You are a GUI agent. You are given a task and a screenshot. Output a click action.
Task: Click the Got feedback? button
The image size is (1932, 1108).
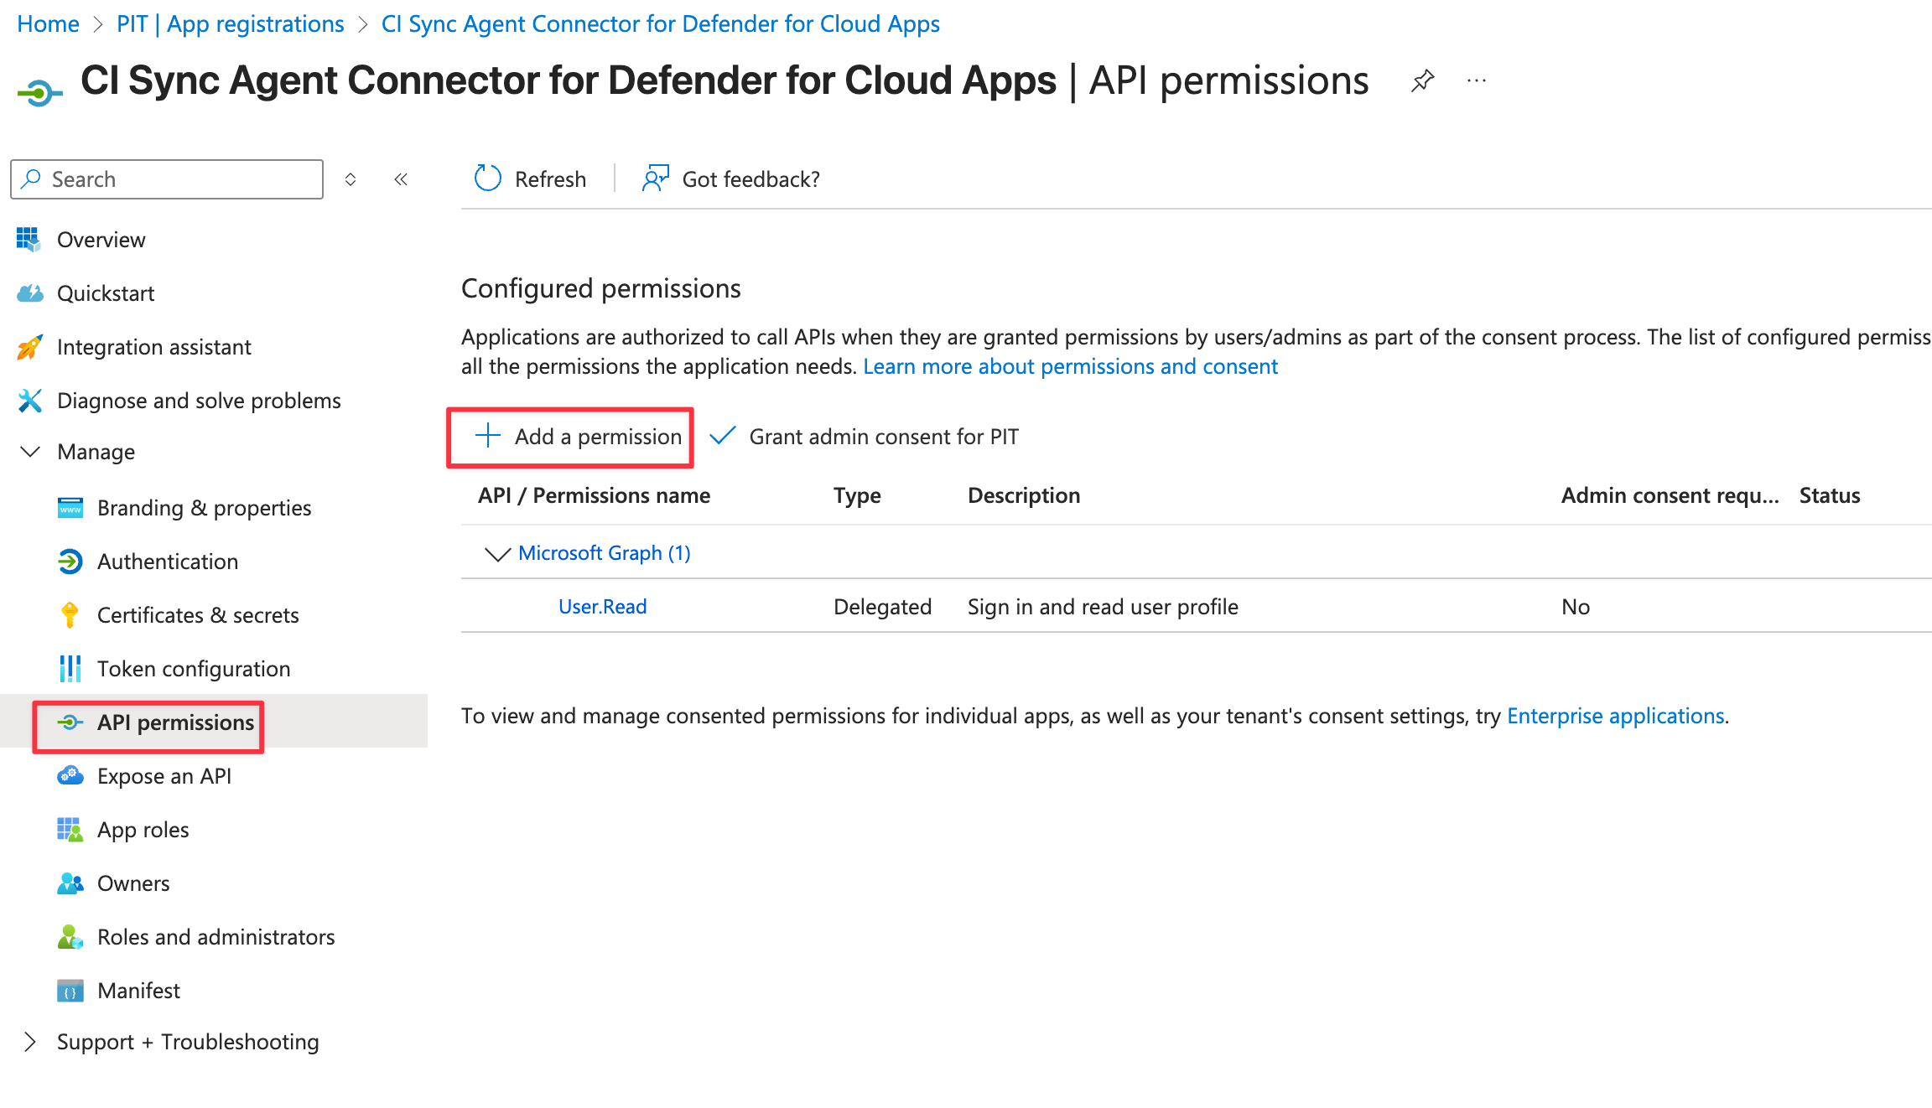click(x=730, y=179)
